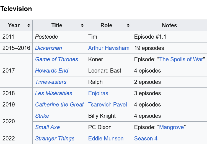Visit the Mangrove episode link
This screenshot has width=207, height=144.
click(x=171, y=127)
